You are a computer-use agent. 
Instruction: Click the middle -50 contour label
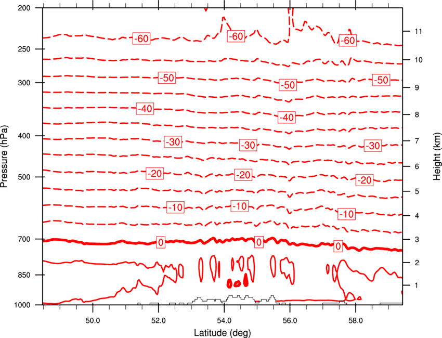tap(288, 85)
